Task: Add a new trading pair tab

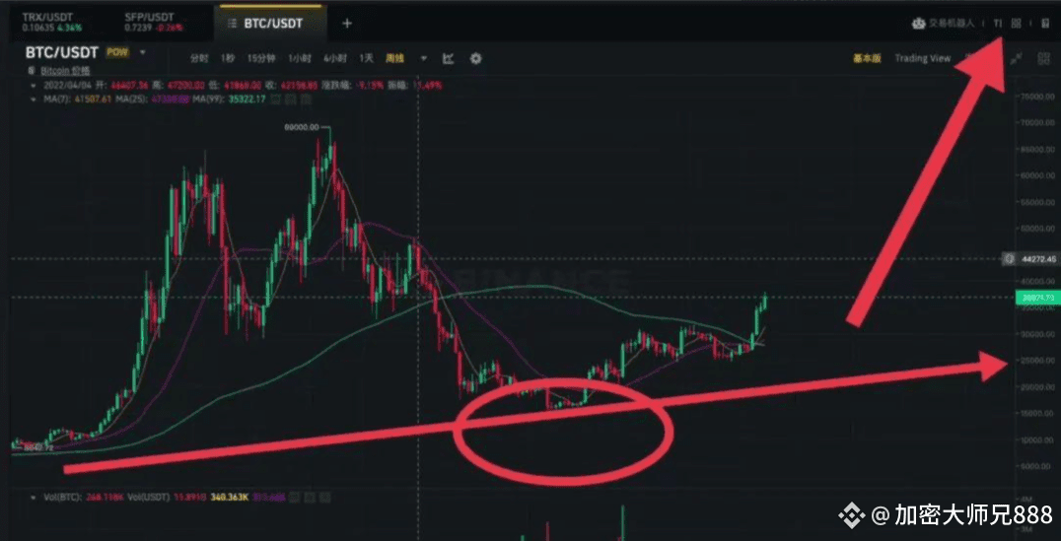Action: pyautogui.click(x=347, y=23)
